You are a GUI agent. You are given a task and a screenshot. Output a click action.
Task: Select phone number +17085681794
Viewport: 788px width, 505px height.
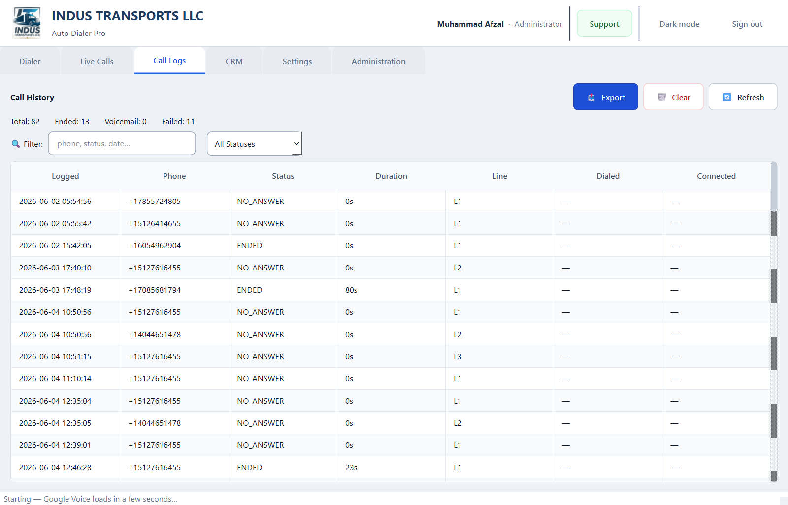coord(155,290)
